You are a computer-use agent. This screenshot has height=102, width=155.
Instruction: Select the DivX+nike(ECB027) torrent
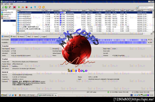[x=84, y=17]
